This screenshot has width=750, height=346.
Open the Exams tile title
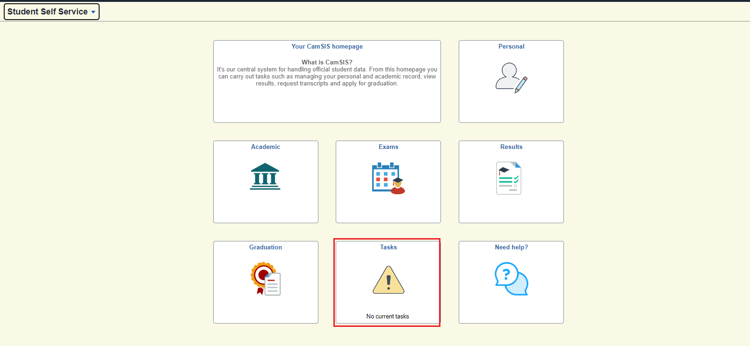389,147
